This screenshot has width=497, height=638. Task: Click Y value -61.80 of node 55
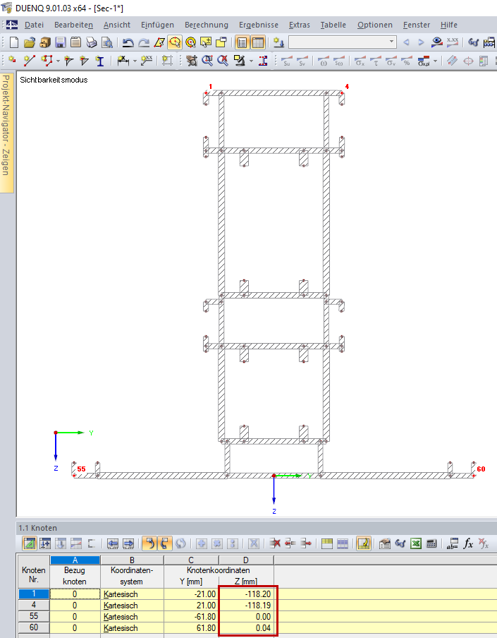pos(192,616)
